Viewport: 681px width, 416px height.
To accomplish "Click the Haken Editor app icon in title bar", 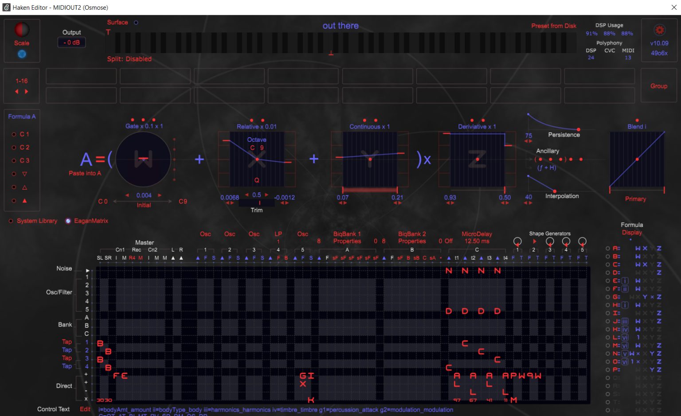I will click(x=7, y=8).
